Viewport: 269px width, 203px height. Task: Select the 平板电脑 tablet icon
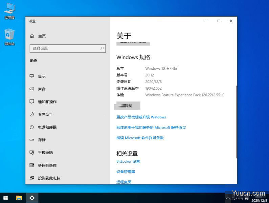[x=31, y=152]
